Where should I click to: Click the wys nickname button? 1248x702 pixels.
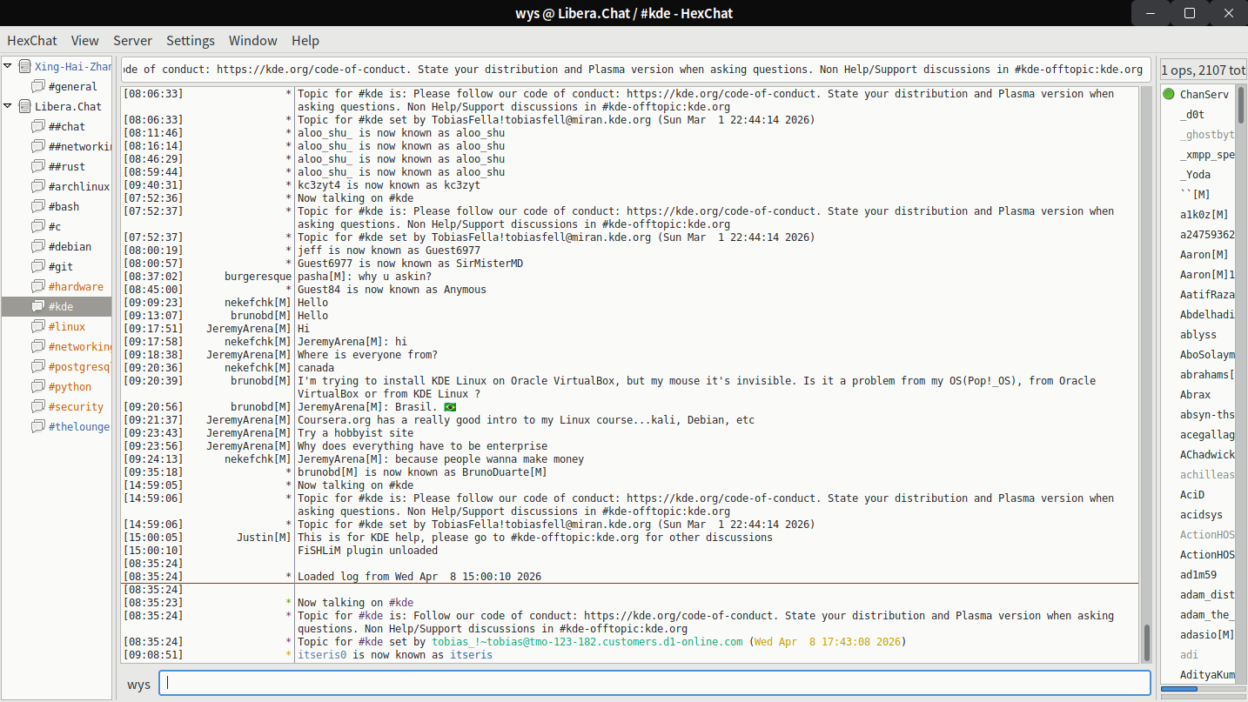138,684
